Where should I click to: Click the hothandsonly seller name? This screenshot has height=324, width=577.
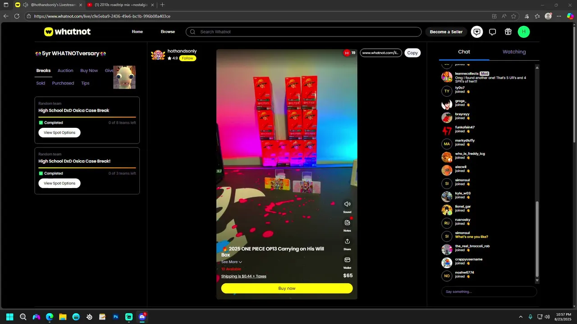tap(182, 51)
